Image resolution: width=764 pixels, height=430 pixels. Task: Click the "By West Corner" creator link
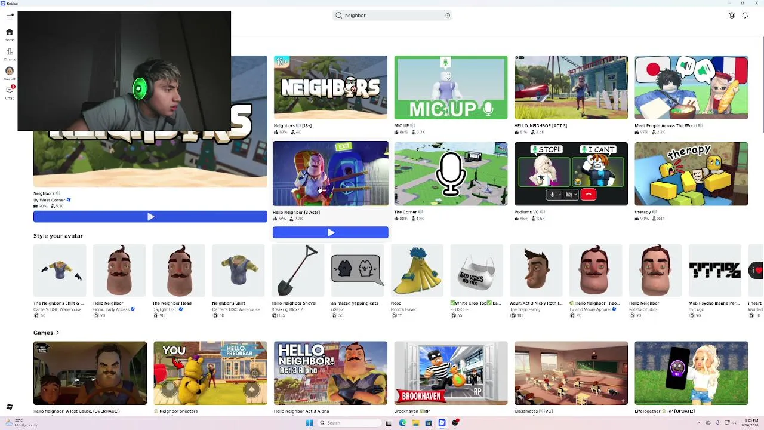[x=52, y=200]
